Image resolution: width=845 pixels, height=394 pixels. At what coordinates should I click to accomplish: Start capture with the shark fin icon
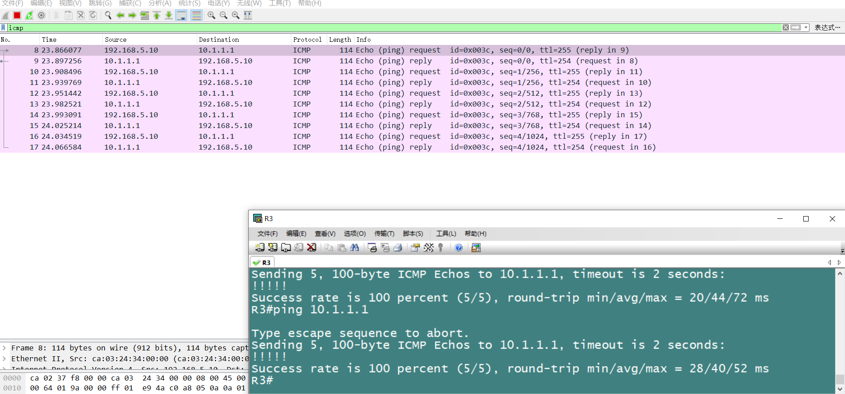pyautogui.click(x=5, y=15)
